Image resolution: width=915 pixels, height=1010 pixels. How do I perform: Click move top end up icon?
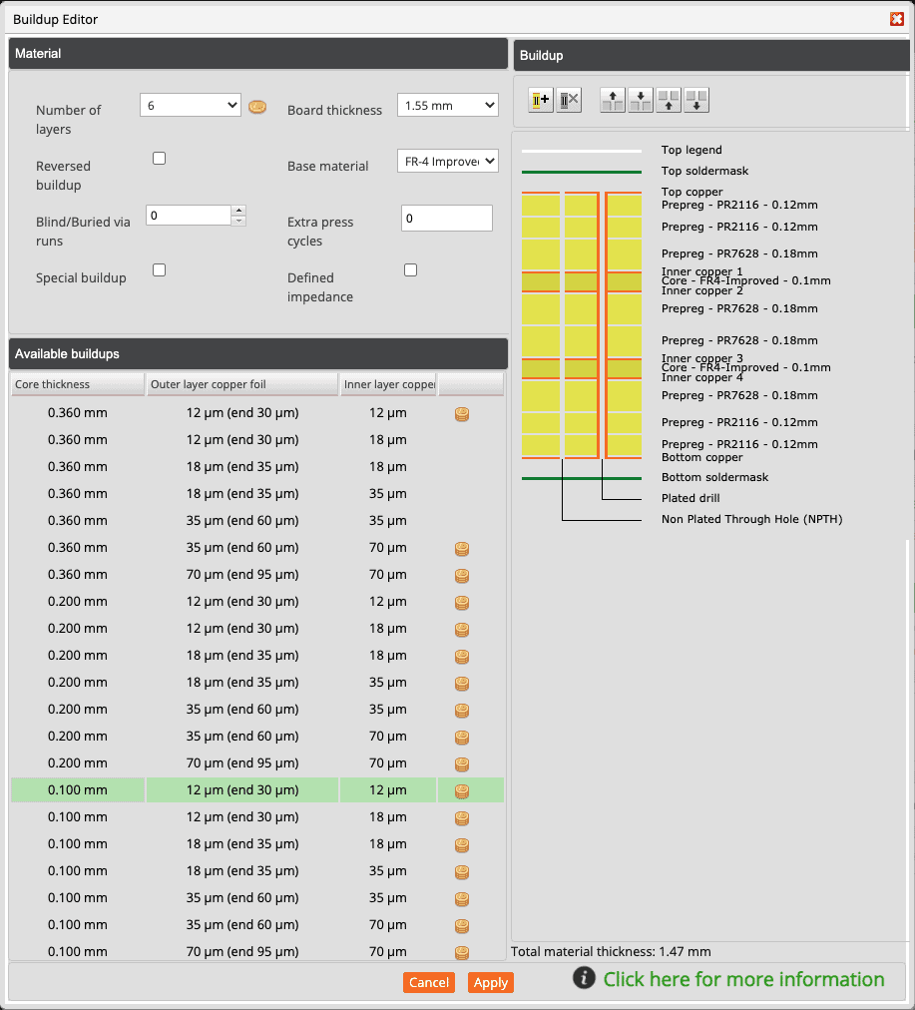[613, 101]
